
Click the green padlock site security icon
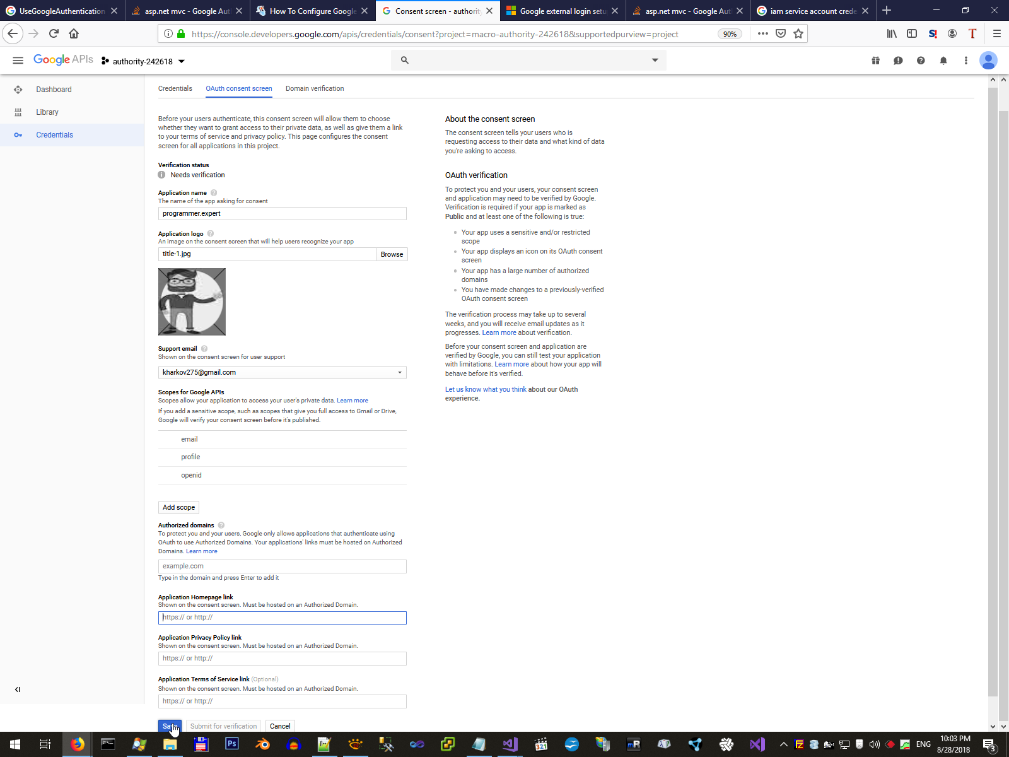tap(181, 33)
